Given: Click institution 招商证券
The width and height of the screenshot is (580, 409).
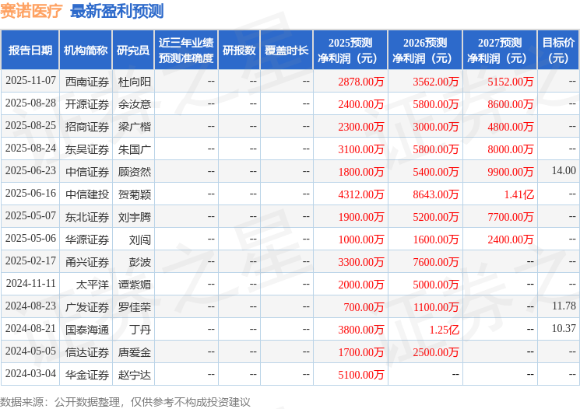Looking at the screenshot, I should pyautogui.click(x=87, y=127).
